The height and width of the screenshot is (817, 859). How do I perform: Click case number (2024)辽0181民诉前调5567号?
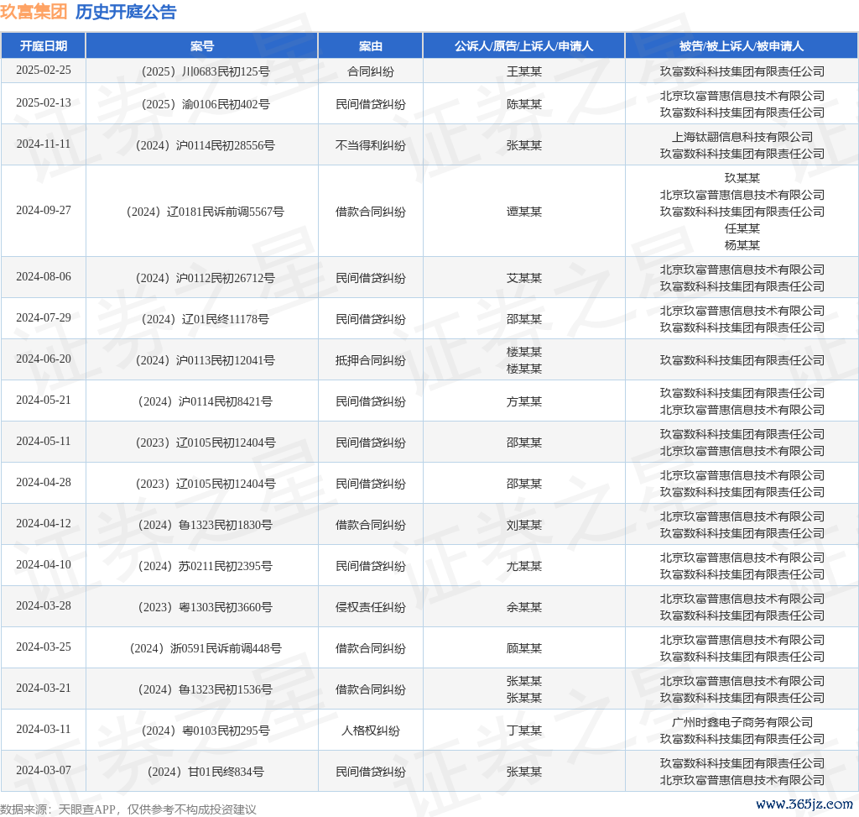[205, 212]
